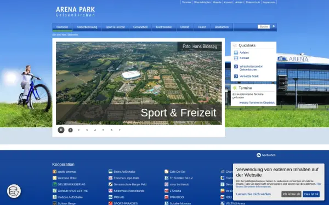Select slide 2 of the slideshow
329x205 pixels.
78,130
